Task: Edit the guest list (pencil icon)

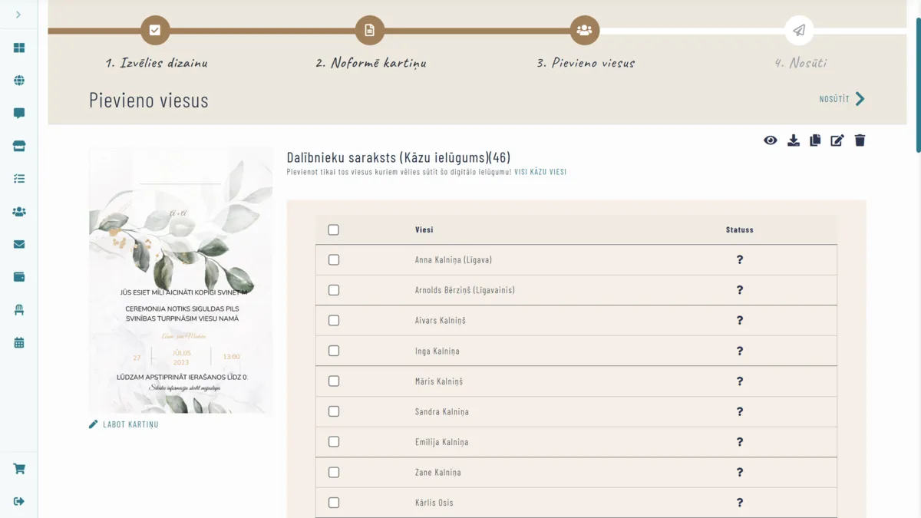Action: (x=837, y=140)
